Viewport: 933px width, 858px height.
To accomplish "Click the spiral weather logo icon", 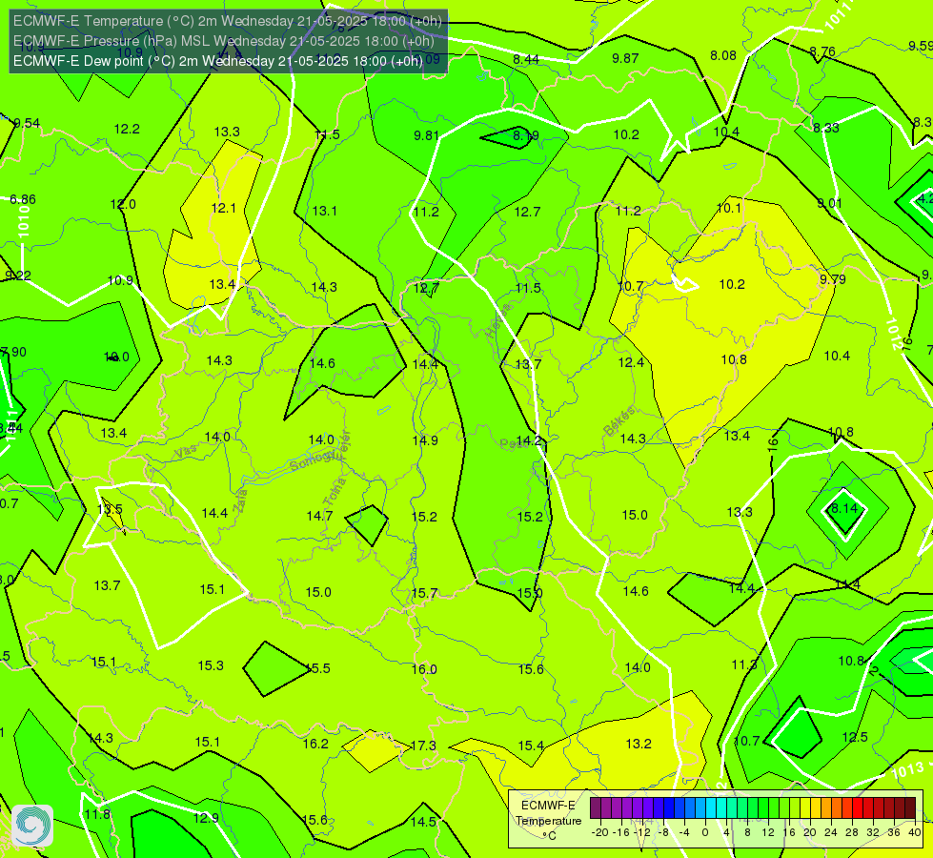I will click(x=32, y=826).
